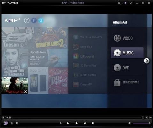Select VIDEO in AlbumArt panel
The width and height of the screenshot is (153, 128).
[x=127, y=38]
